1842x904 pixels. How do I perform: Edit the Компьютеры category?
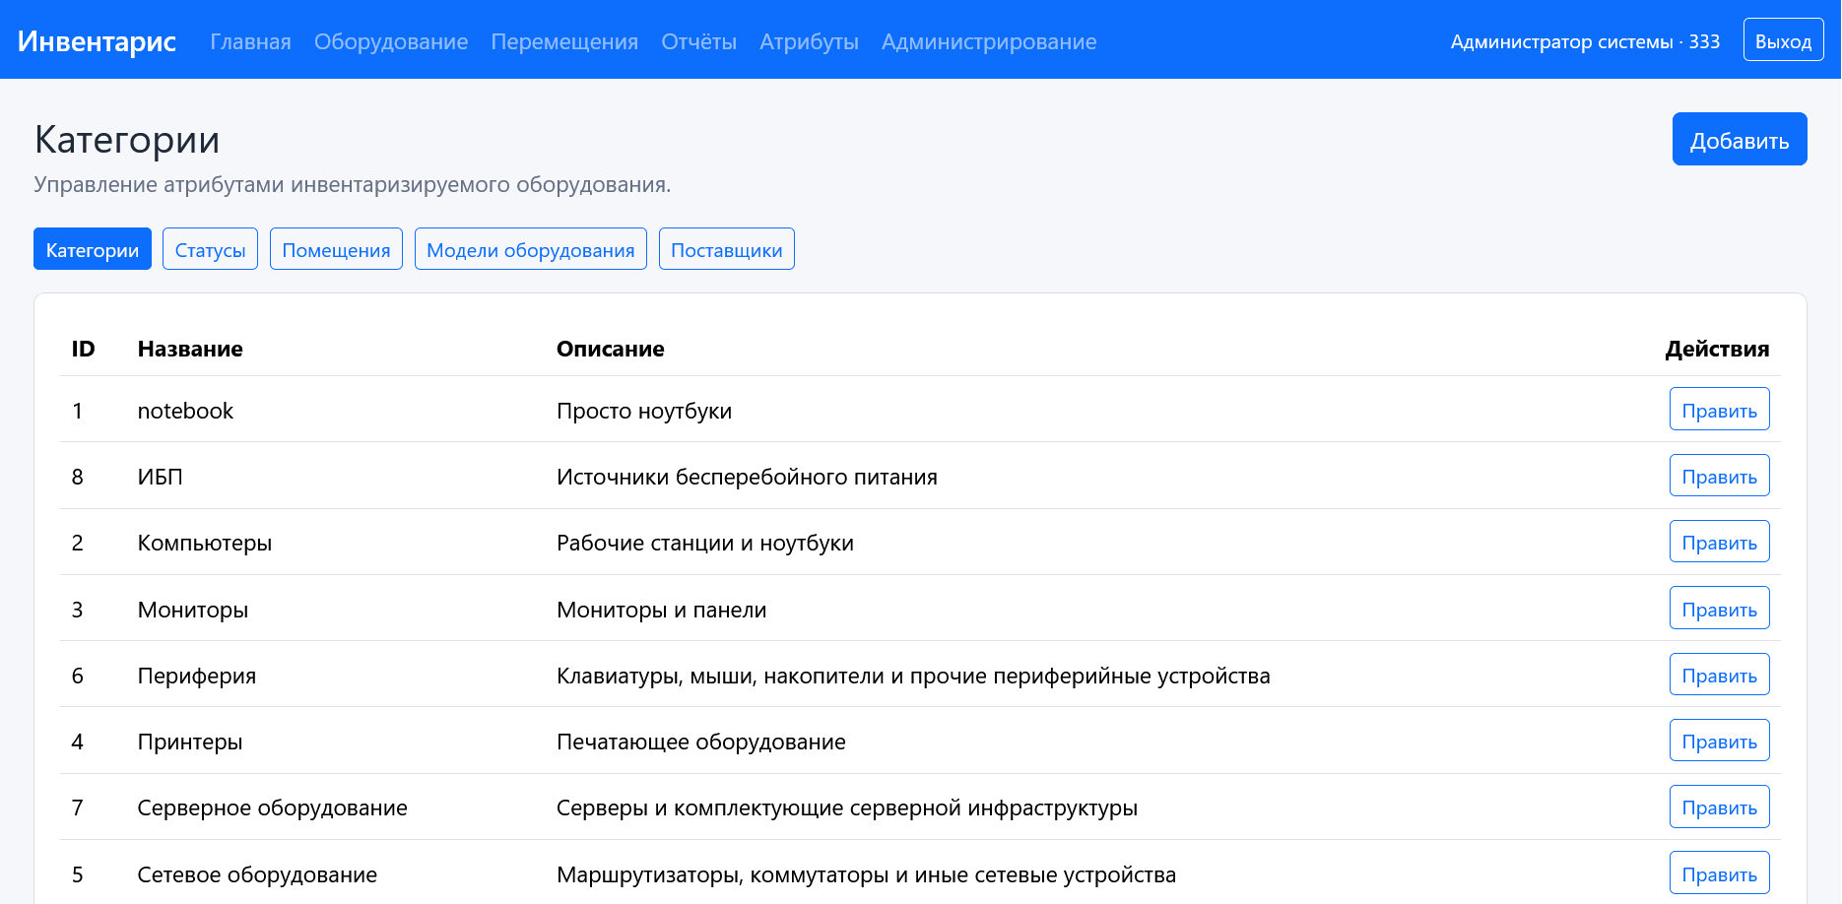pos(1719,542)
